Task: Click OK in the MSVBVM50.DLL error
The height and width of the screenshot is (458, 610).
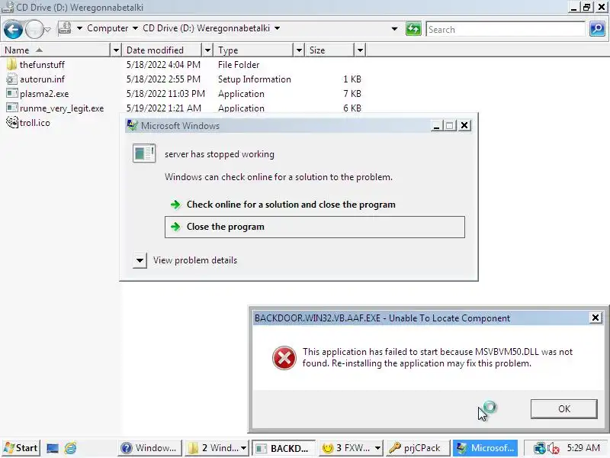Action: tap(563, 409)
